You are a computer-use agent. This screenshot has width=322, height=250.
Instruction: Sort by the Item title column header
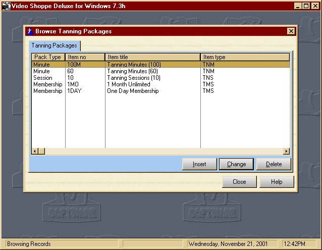click(x=152, y=57)
